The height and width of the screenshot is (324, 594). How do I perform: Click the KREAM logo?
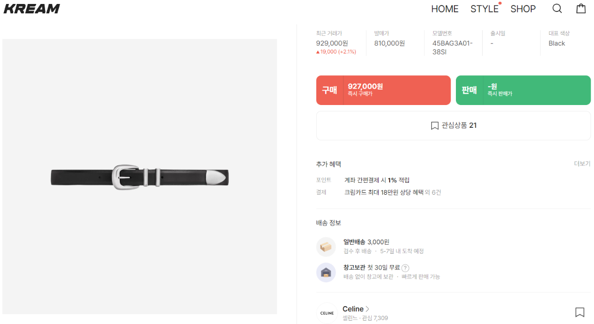[x=32, y=9]
